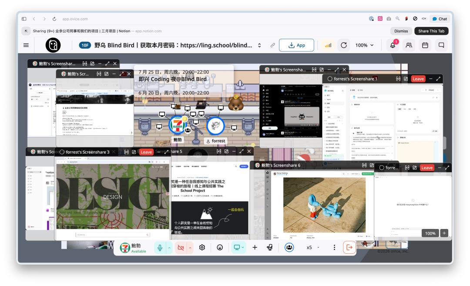Screen dimensions: 470x286
Task: Click zoom-in plus in forre... window
Action: coord(444,233)
